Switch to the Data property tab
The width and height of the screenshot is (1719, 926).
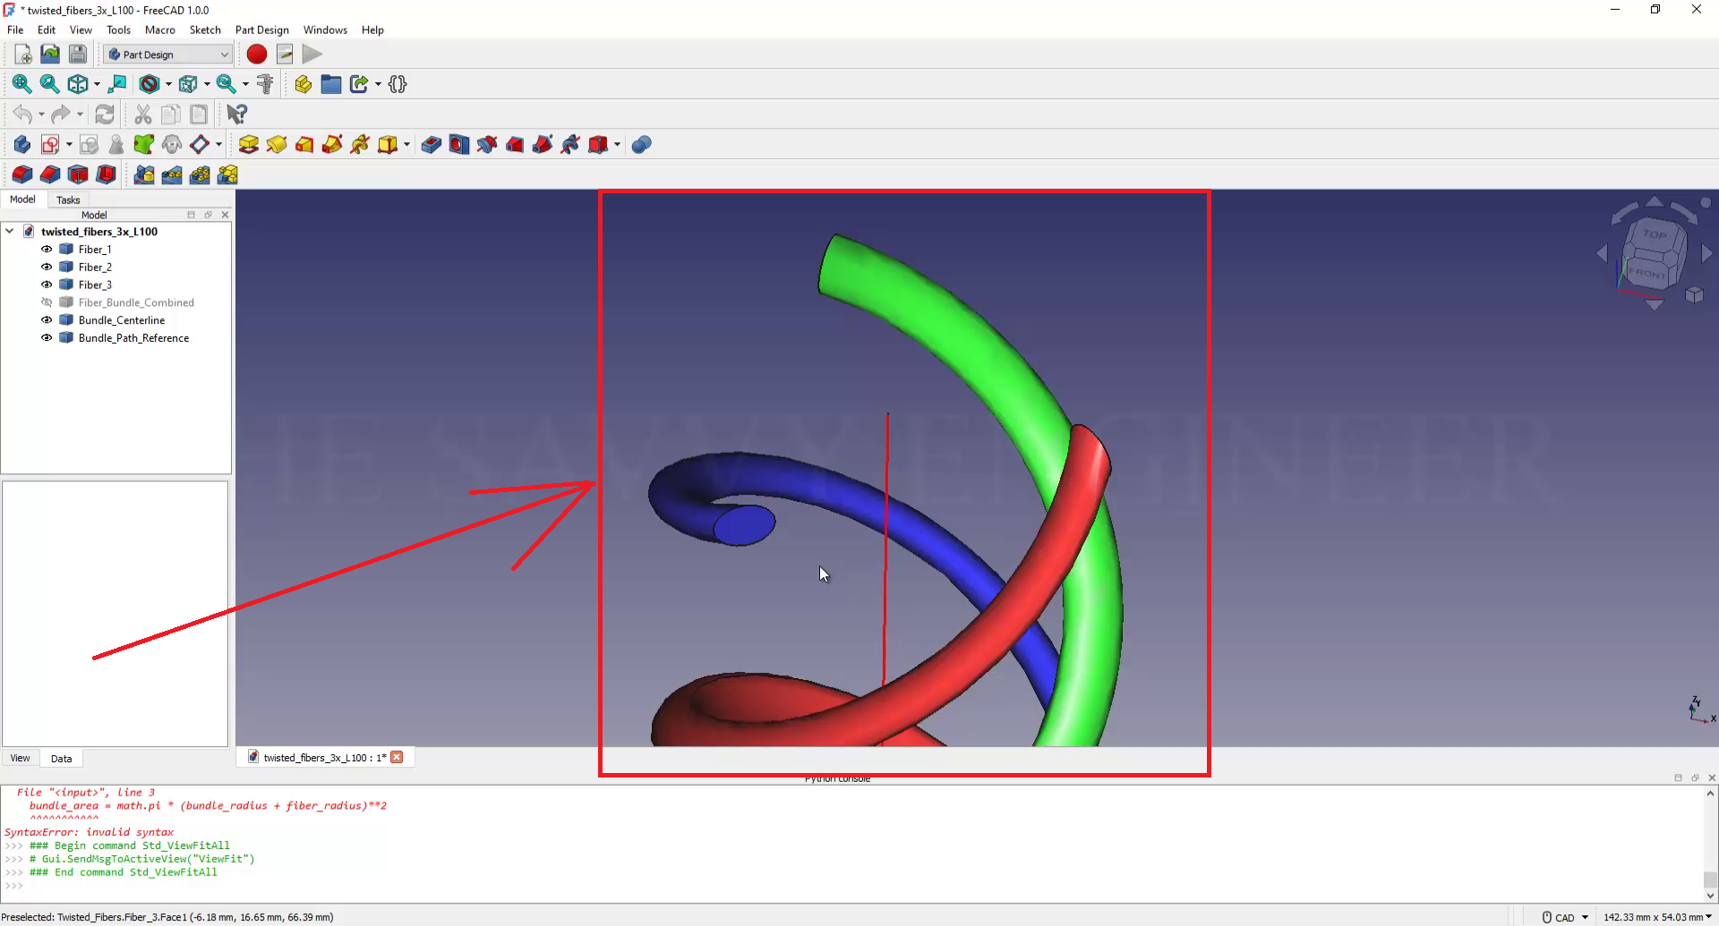tap(61, 759)
